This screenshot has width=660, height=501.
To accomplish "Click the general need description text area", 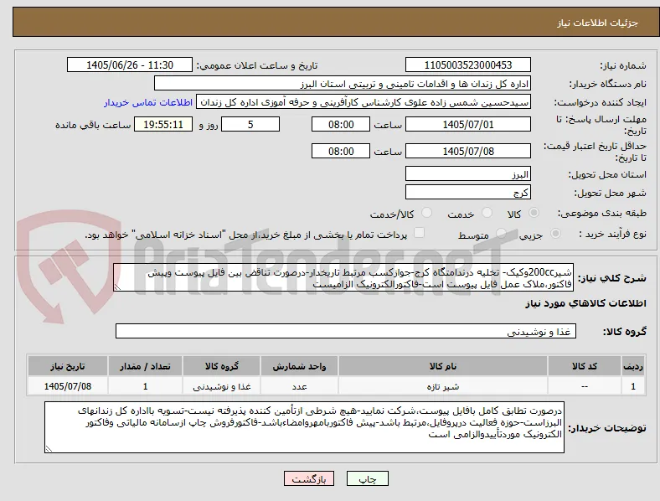I will (343, 278).
